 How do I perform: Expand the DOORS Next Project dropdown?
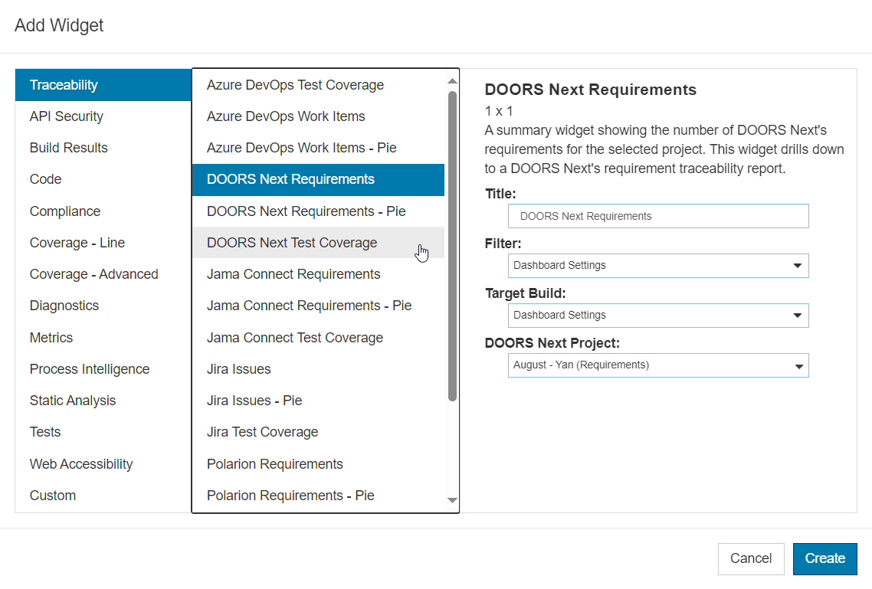(x=658, y=365)
